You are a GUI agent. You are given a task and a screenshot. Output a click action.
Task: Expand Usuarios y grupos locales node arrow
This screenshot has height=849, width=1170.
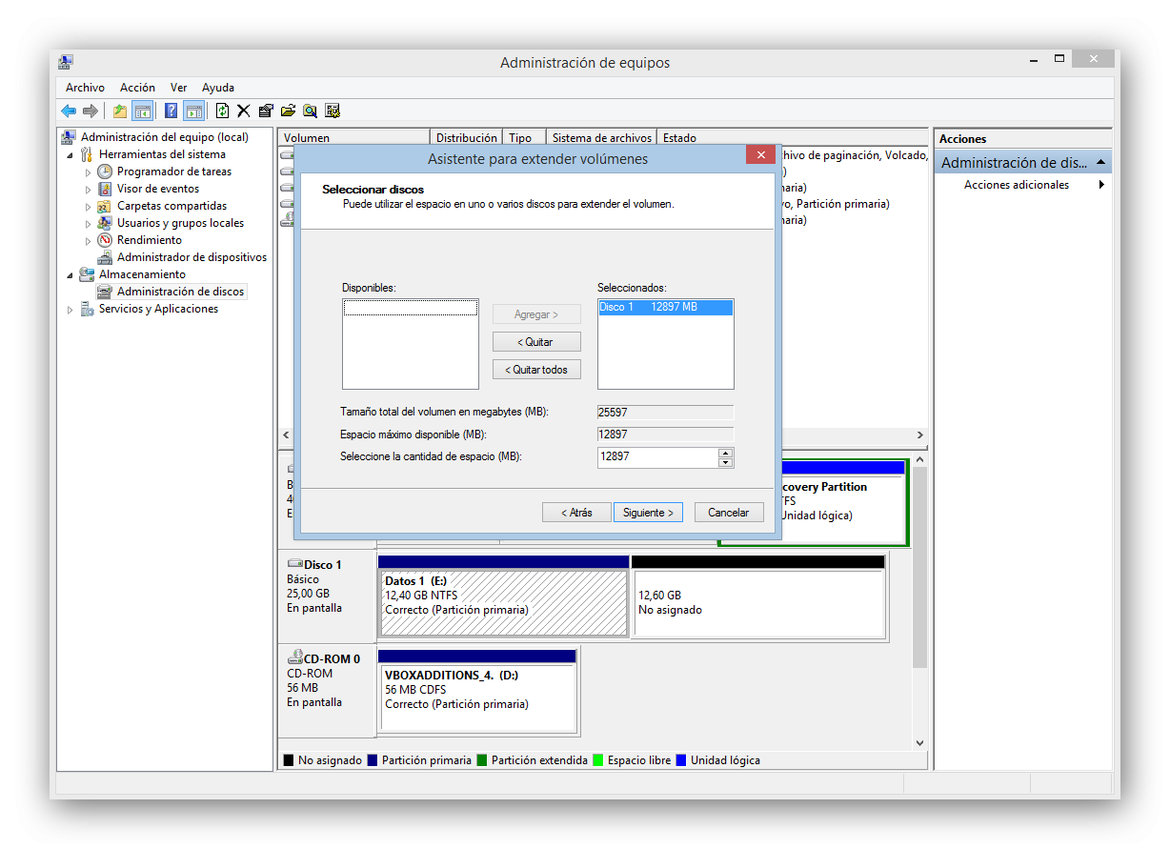click(89, 224)
